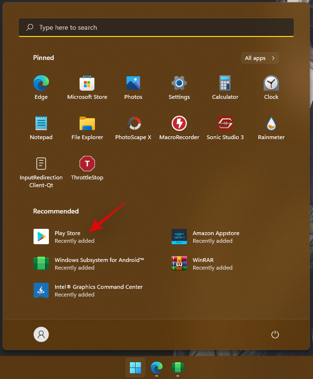Launch Microsoft Store from pinned apps
This screenshot has height=379, width=313.
click(87, 87)
